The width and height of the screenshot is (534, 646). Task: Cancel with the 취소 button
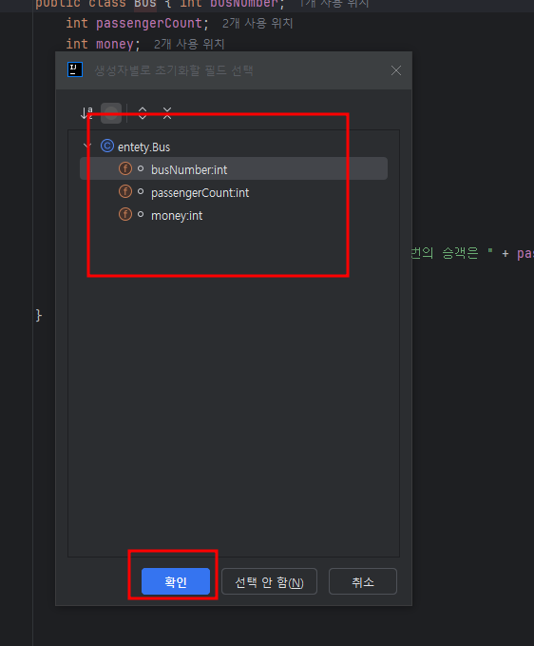coord(363,581)
